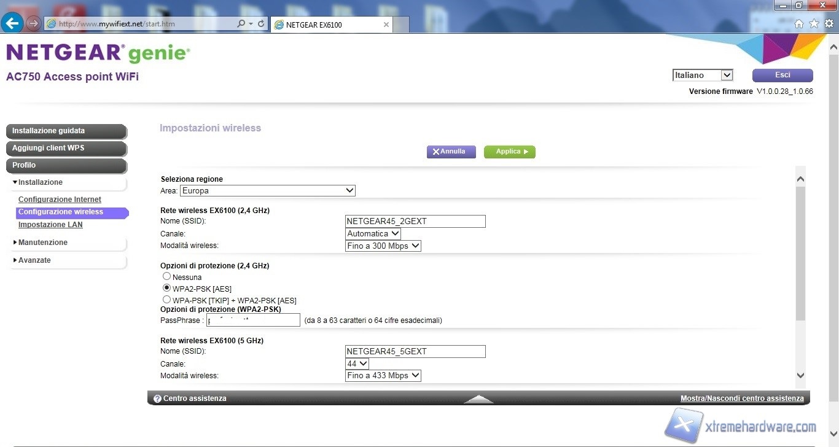Click the help question mark icon
The width and height of the screenshot is (839, 447).
coord(157,398)
